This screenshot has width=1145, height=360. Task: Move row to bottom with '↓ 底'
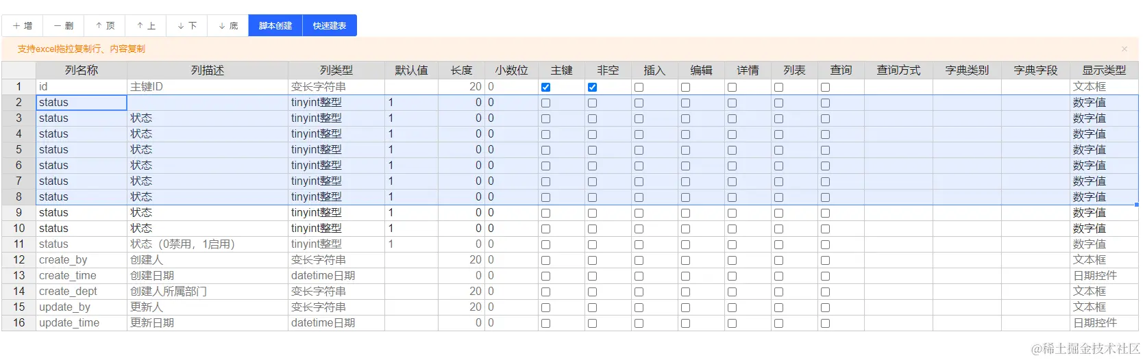click(x=228, y=25)
